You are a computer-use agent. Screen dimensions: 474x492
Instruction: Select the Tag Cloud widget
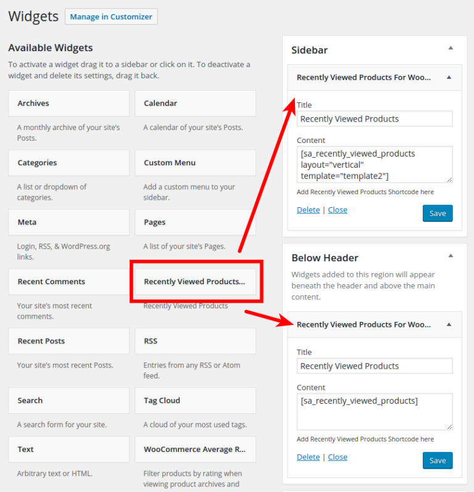tap(195, 401)
